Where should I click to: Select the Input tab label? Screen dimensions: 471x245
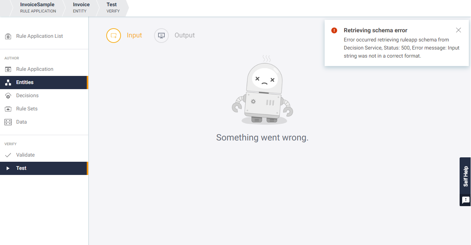134,35
